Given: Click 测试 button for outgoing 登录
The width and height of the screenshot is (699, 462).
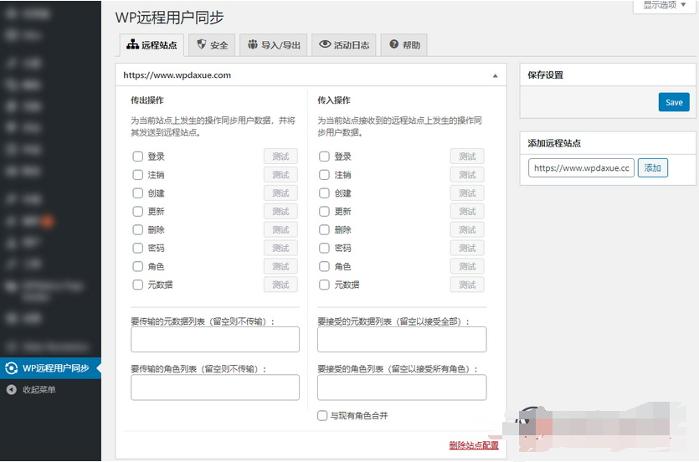Looking at the screenshot, I should pos(280,157).
